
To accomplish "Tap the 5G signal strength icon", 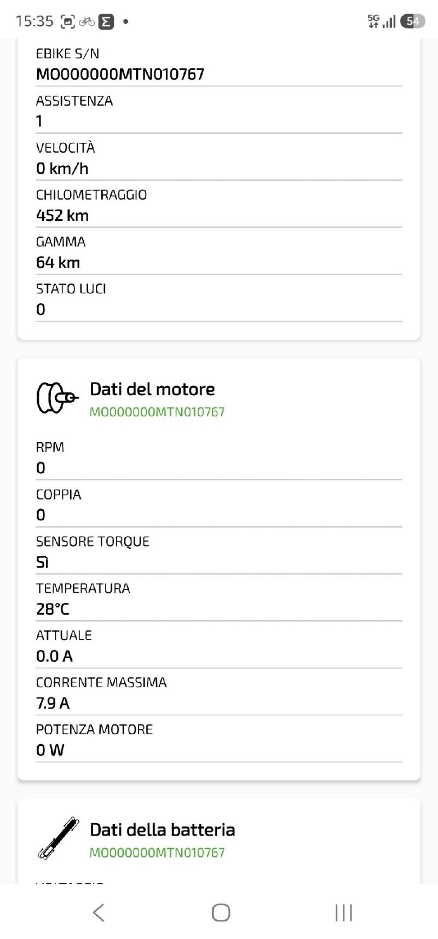I will tap(382, 21).
